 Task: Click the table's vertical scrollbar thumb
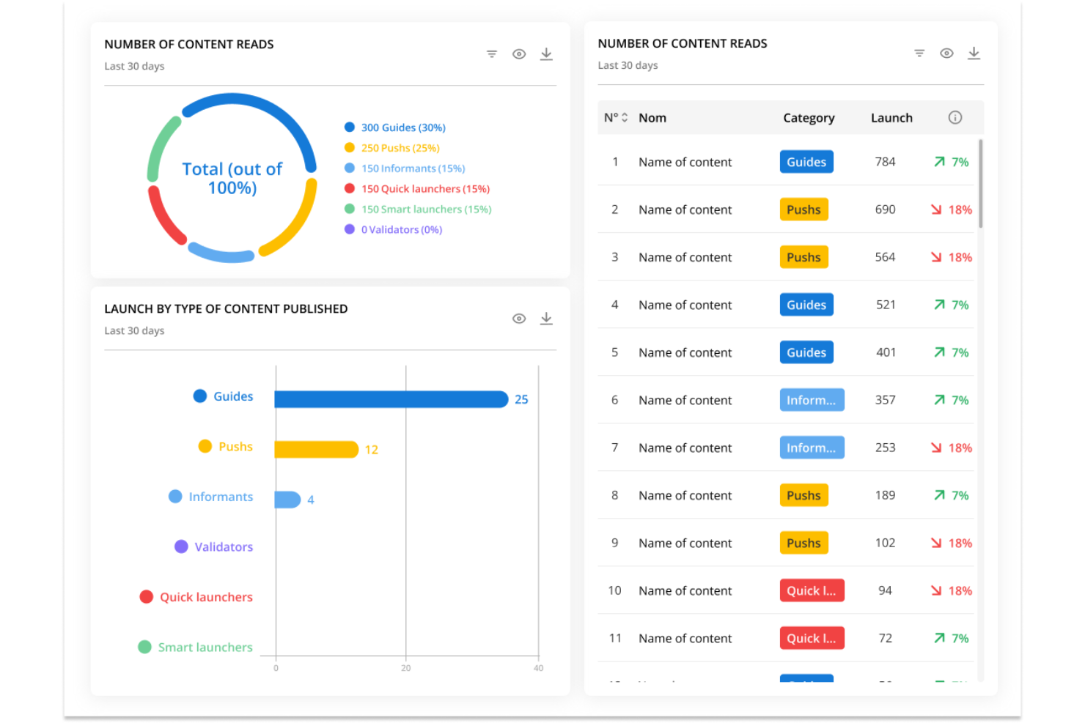click(x=980, y=183)
